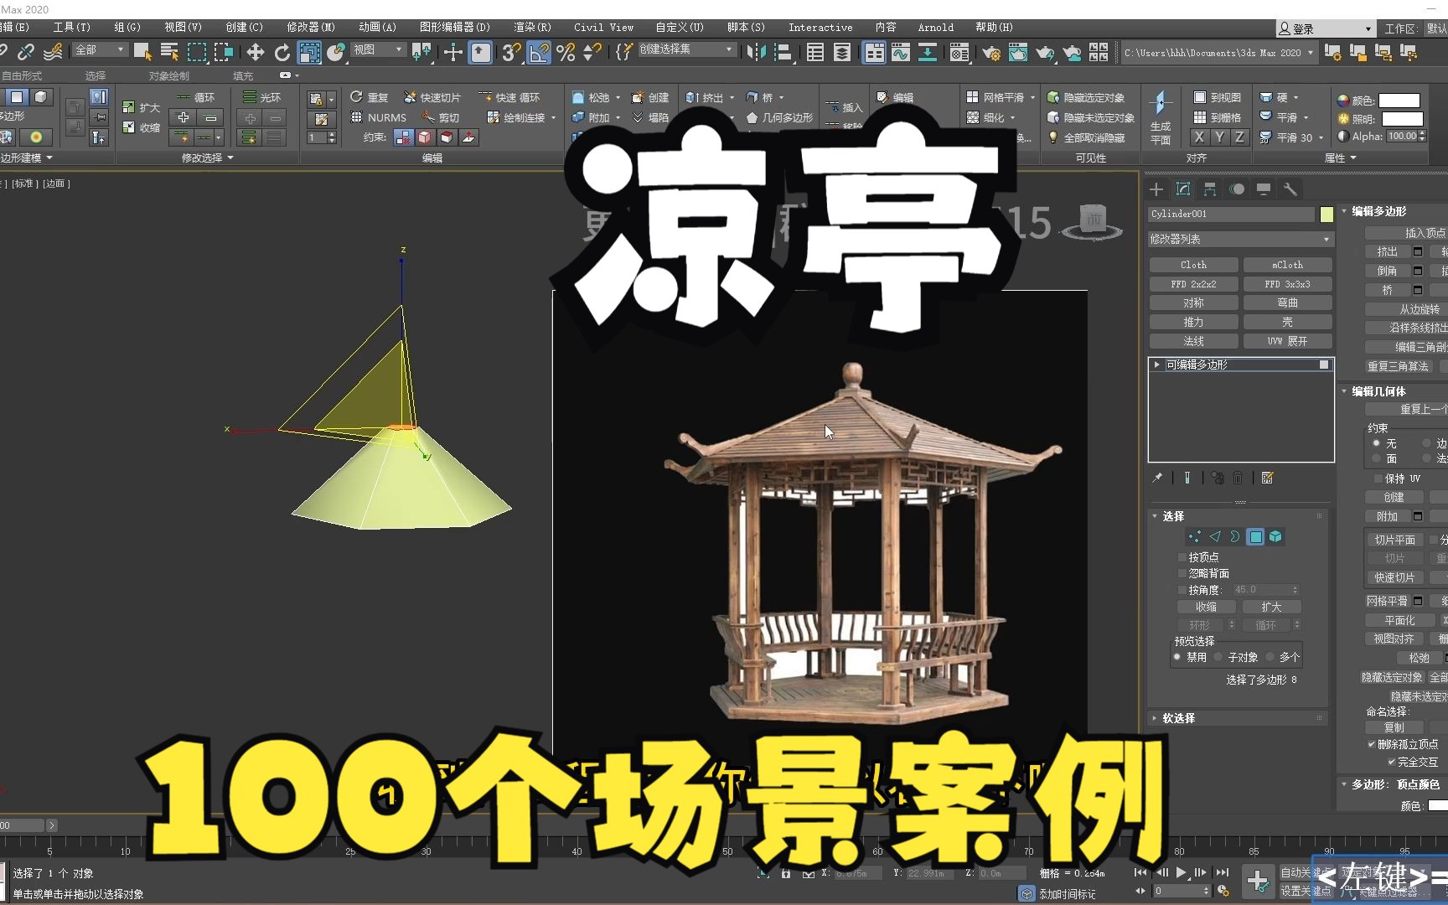Toggle Angle Snap icon
Viewport: 1448px width, 905px height.
click(x=539, y=53)
